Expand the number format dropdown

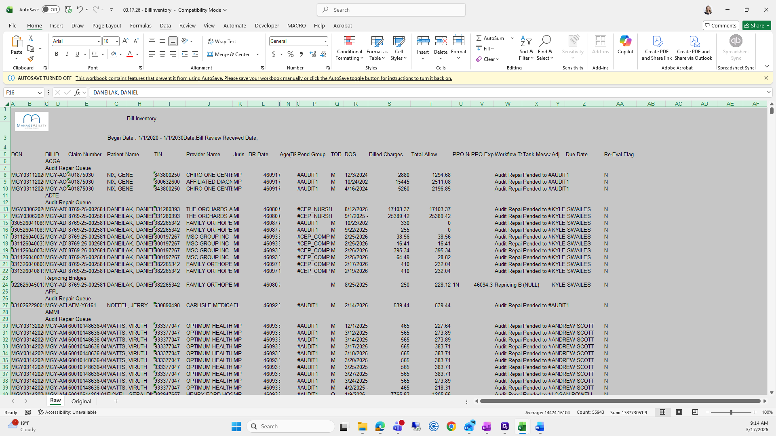(325, 41)
